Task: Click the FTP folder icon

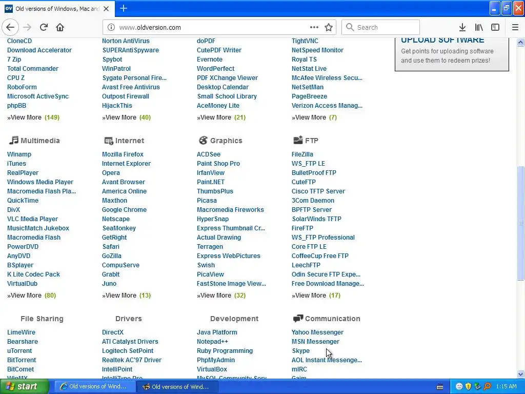Action: (x=298, y=140)
